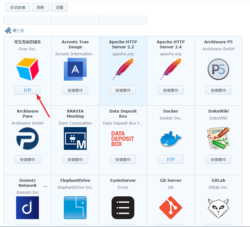The width and height of the screenshot is (250, 227).
Task: Select the ElephantDrive icon
Action: pos(75,207)
